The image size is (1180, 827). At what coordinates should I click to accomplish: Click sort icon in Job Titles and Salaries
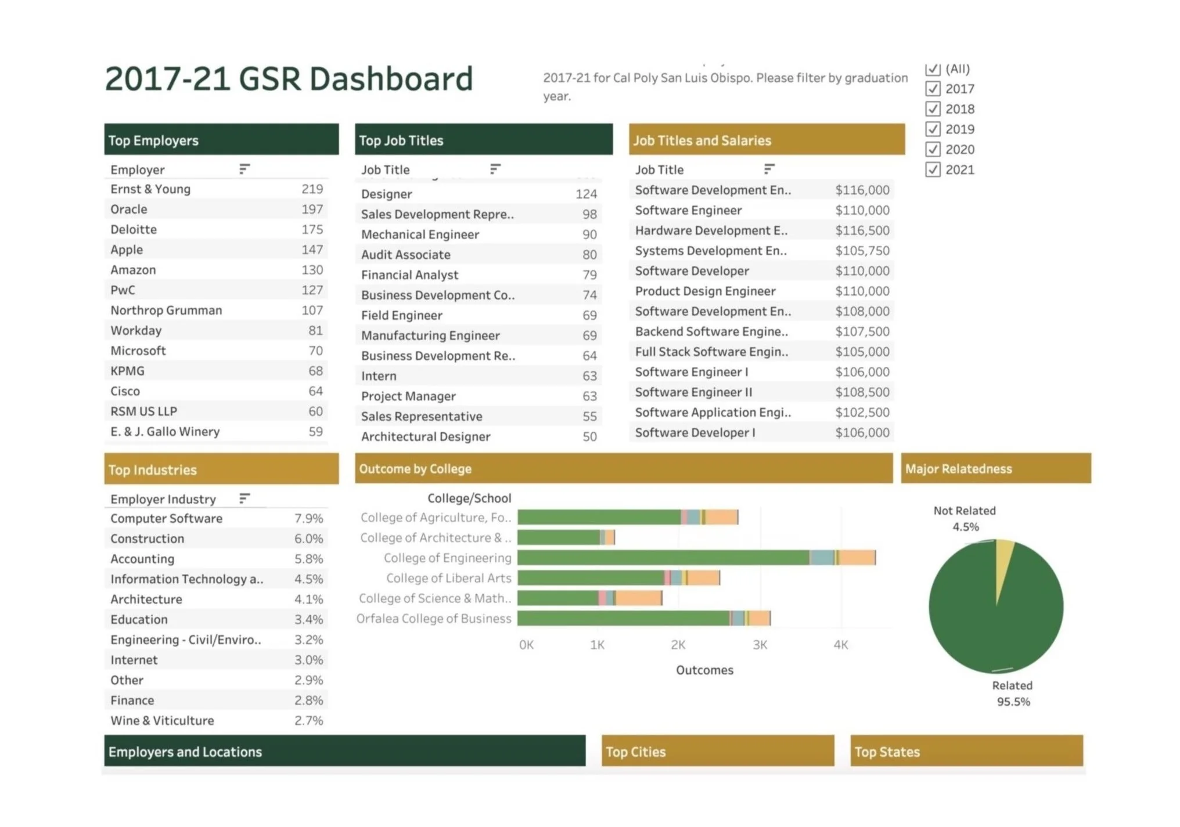[x=769, y=169]
